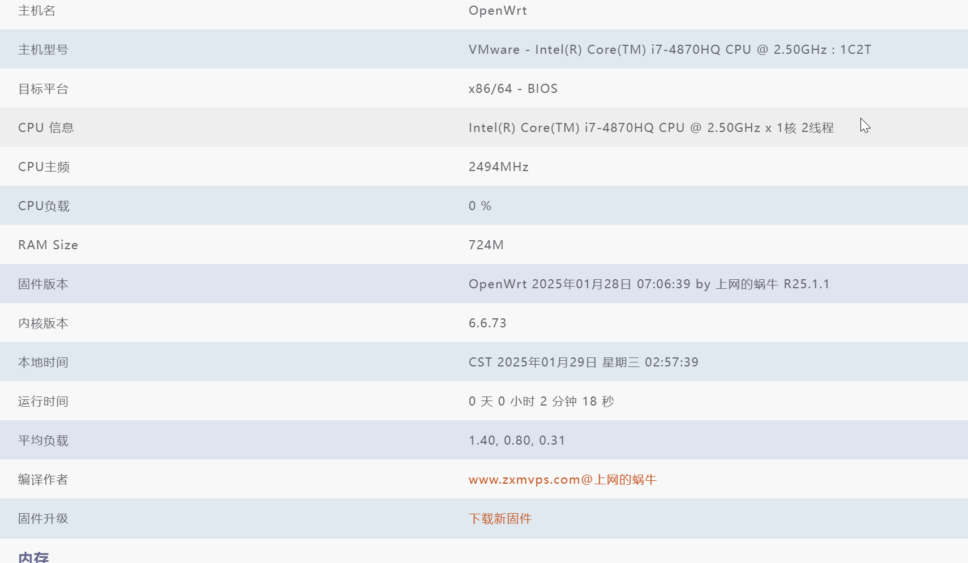Click the 主机名 label
The height and width of the screenshot is (563, 968).
pyautogui.click(x=37, y=11)
